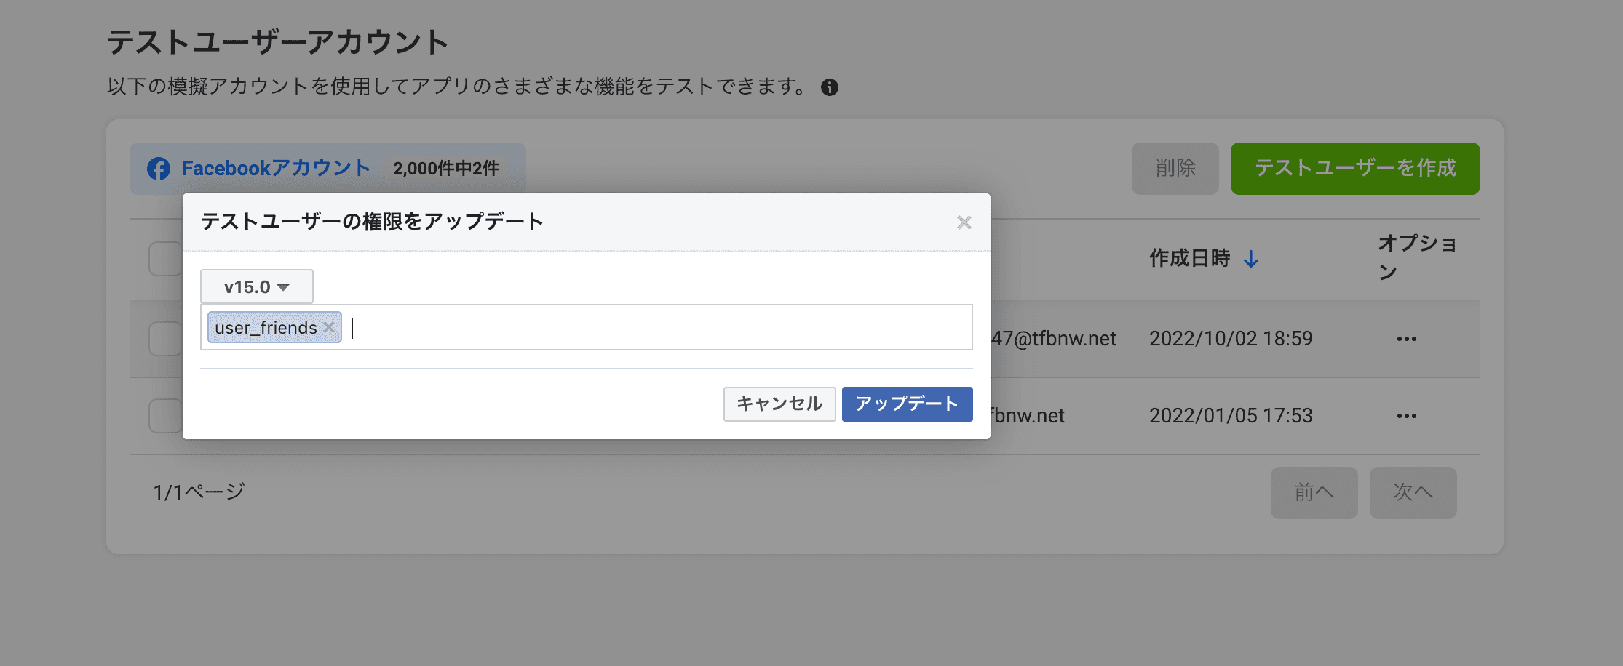Click the Facebook logo icon

click(159, 169)
